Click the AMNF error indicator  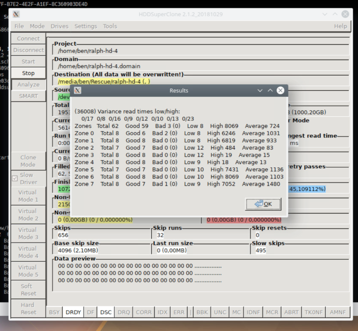(338, 312)
